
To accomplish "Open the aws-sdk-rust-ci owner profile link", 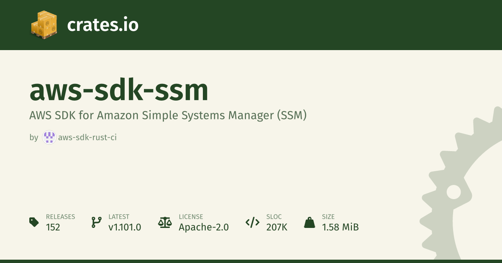I will click(x=87, y=137).
